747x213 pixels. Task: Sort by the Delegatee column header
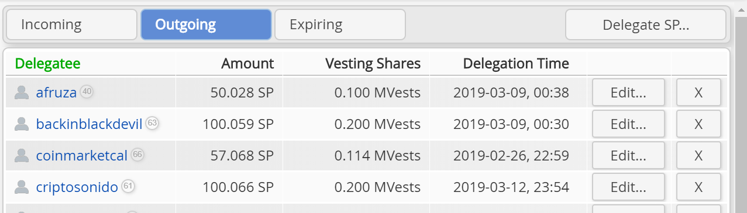(48, 63)
